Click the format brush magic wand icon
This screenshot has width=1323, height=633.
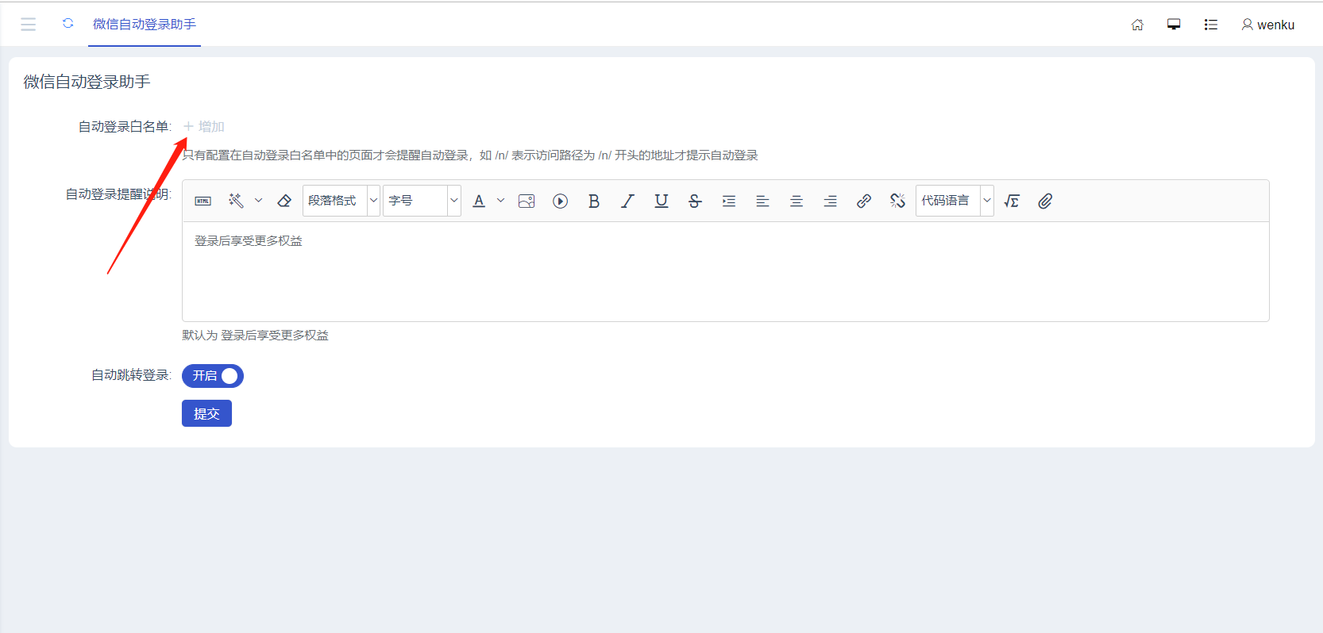coord(236,201)
